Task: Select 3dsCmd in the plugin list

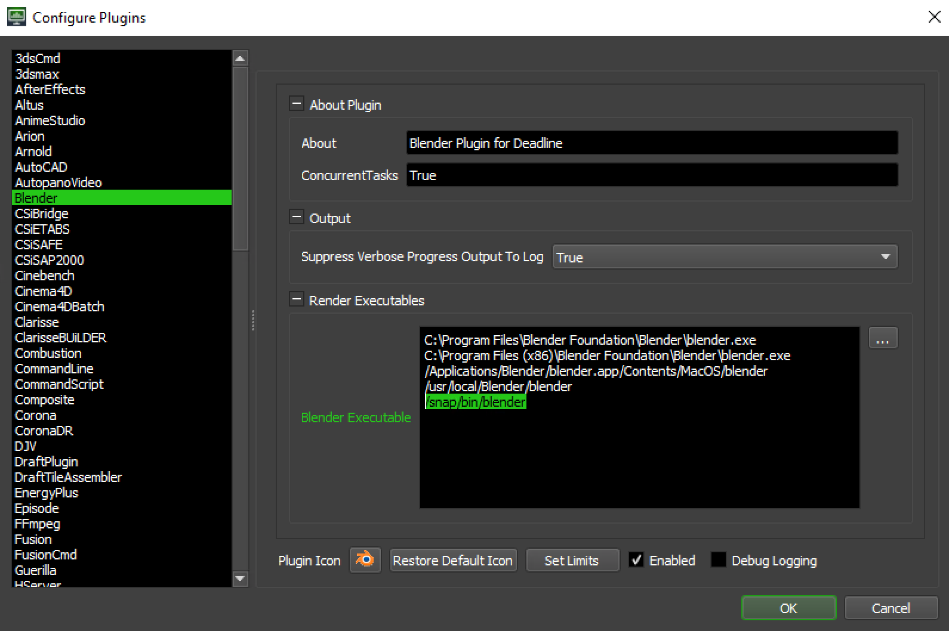Action: (x=122, y=58)
